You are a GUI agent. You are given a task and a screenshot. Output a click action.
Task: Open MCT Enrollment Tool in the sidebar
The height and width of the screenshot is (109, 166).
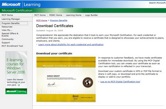tap(12, 46)
